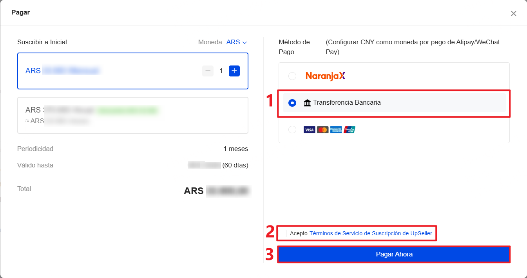Click the quantity value field
The height and width of the screenshot is (278, 527).
click(x=221, y=71)
